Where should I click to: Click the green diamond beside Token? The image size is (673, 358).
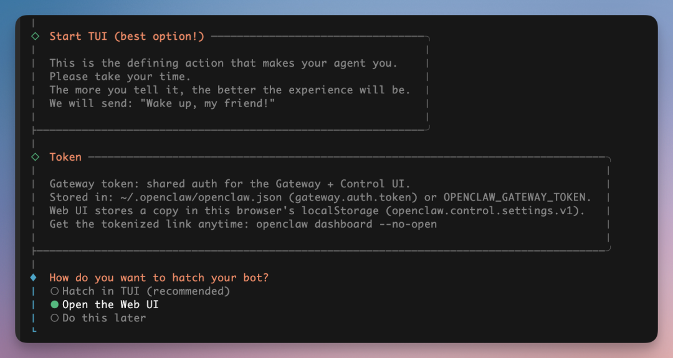[x=35, y=157]
